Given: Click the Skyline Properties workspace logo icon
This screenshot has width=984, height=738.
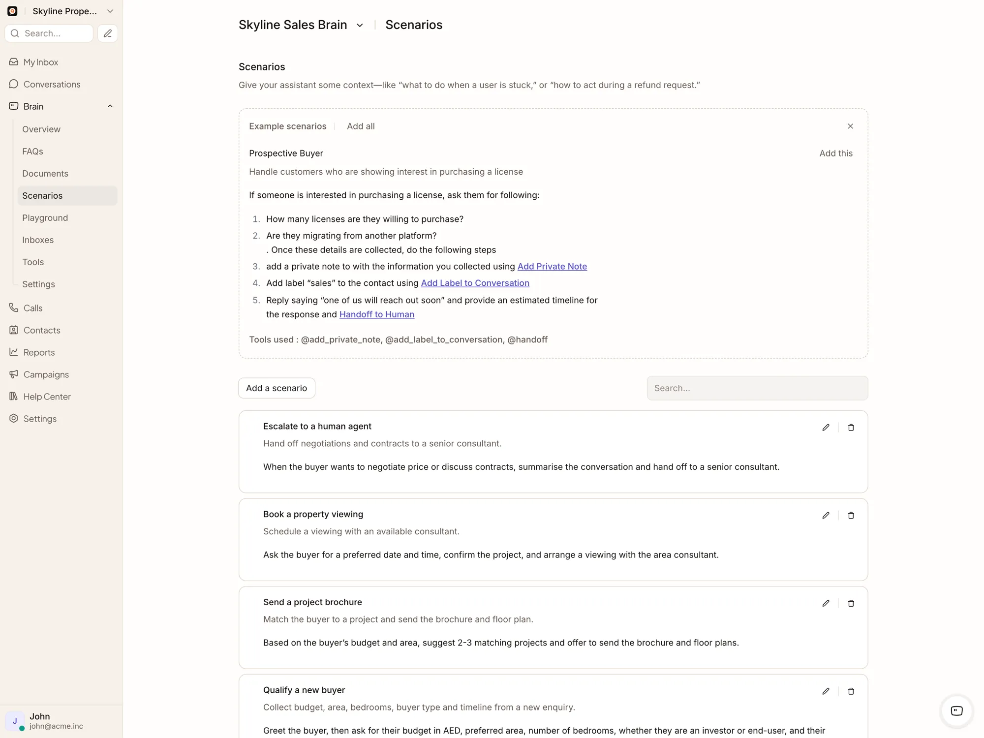Looking at the screenshot, I should pos(12,11).
